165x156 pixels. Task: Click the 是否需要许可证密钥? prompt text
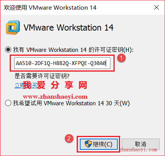coord(42,76)
